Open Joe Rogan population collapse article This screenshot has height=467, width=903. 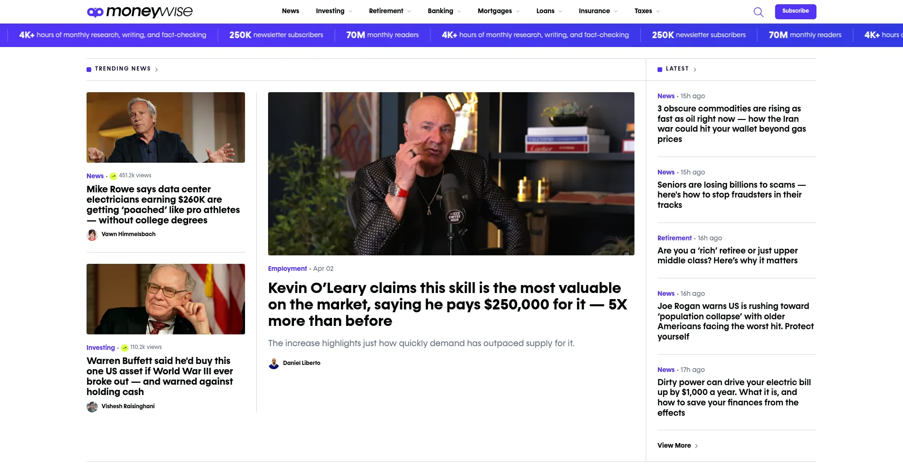coord(736,321)
